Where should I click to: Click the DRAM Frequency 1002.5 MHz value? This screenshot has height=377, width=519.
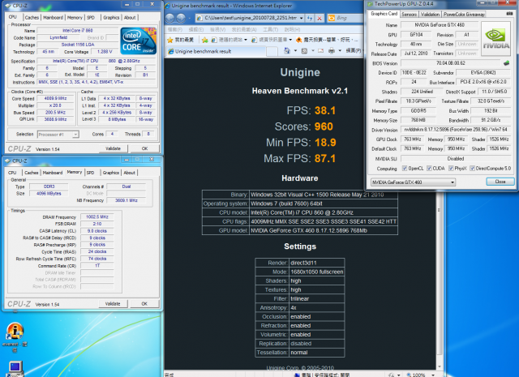pos(97,216)
